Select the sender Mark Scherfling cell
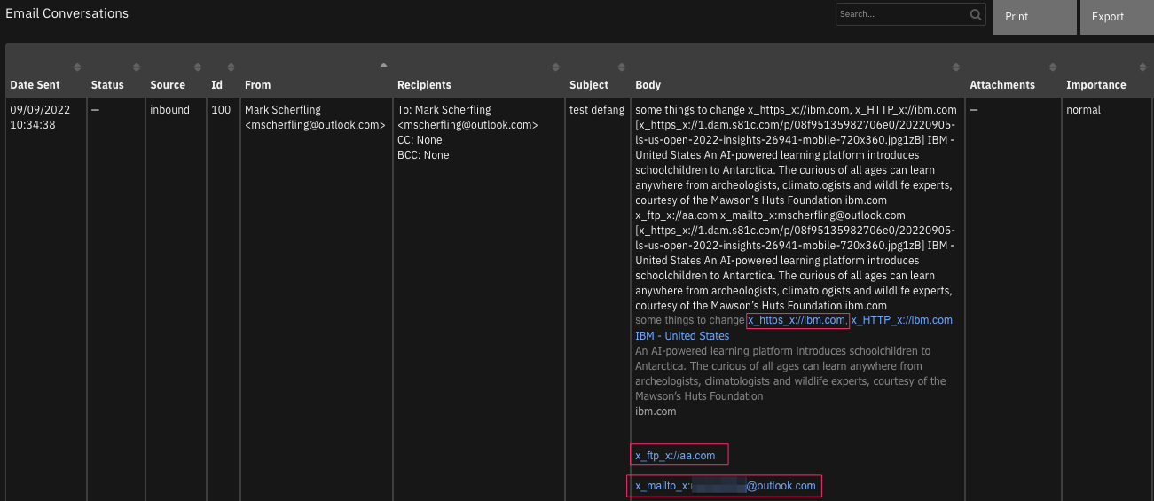 coord(315,117)
